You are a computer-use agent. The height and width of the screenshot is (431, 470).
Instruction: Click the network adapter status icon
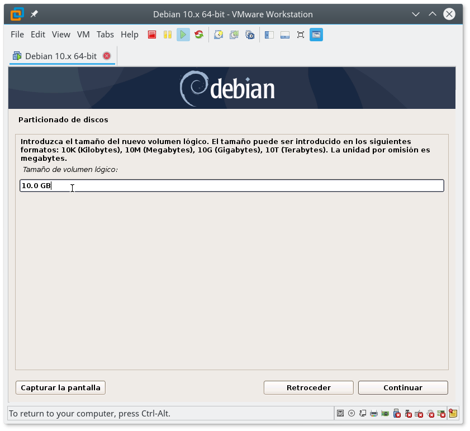coord(363,414)
